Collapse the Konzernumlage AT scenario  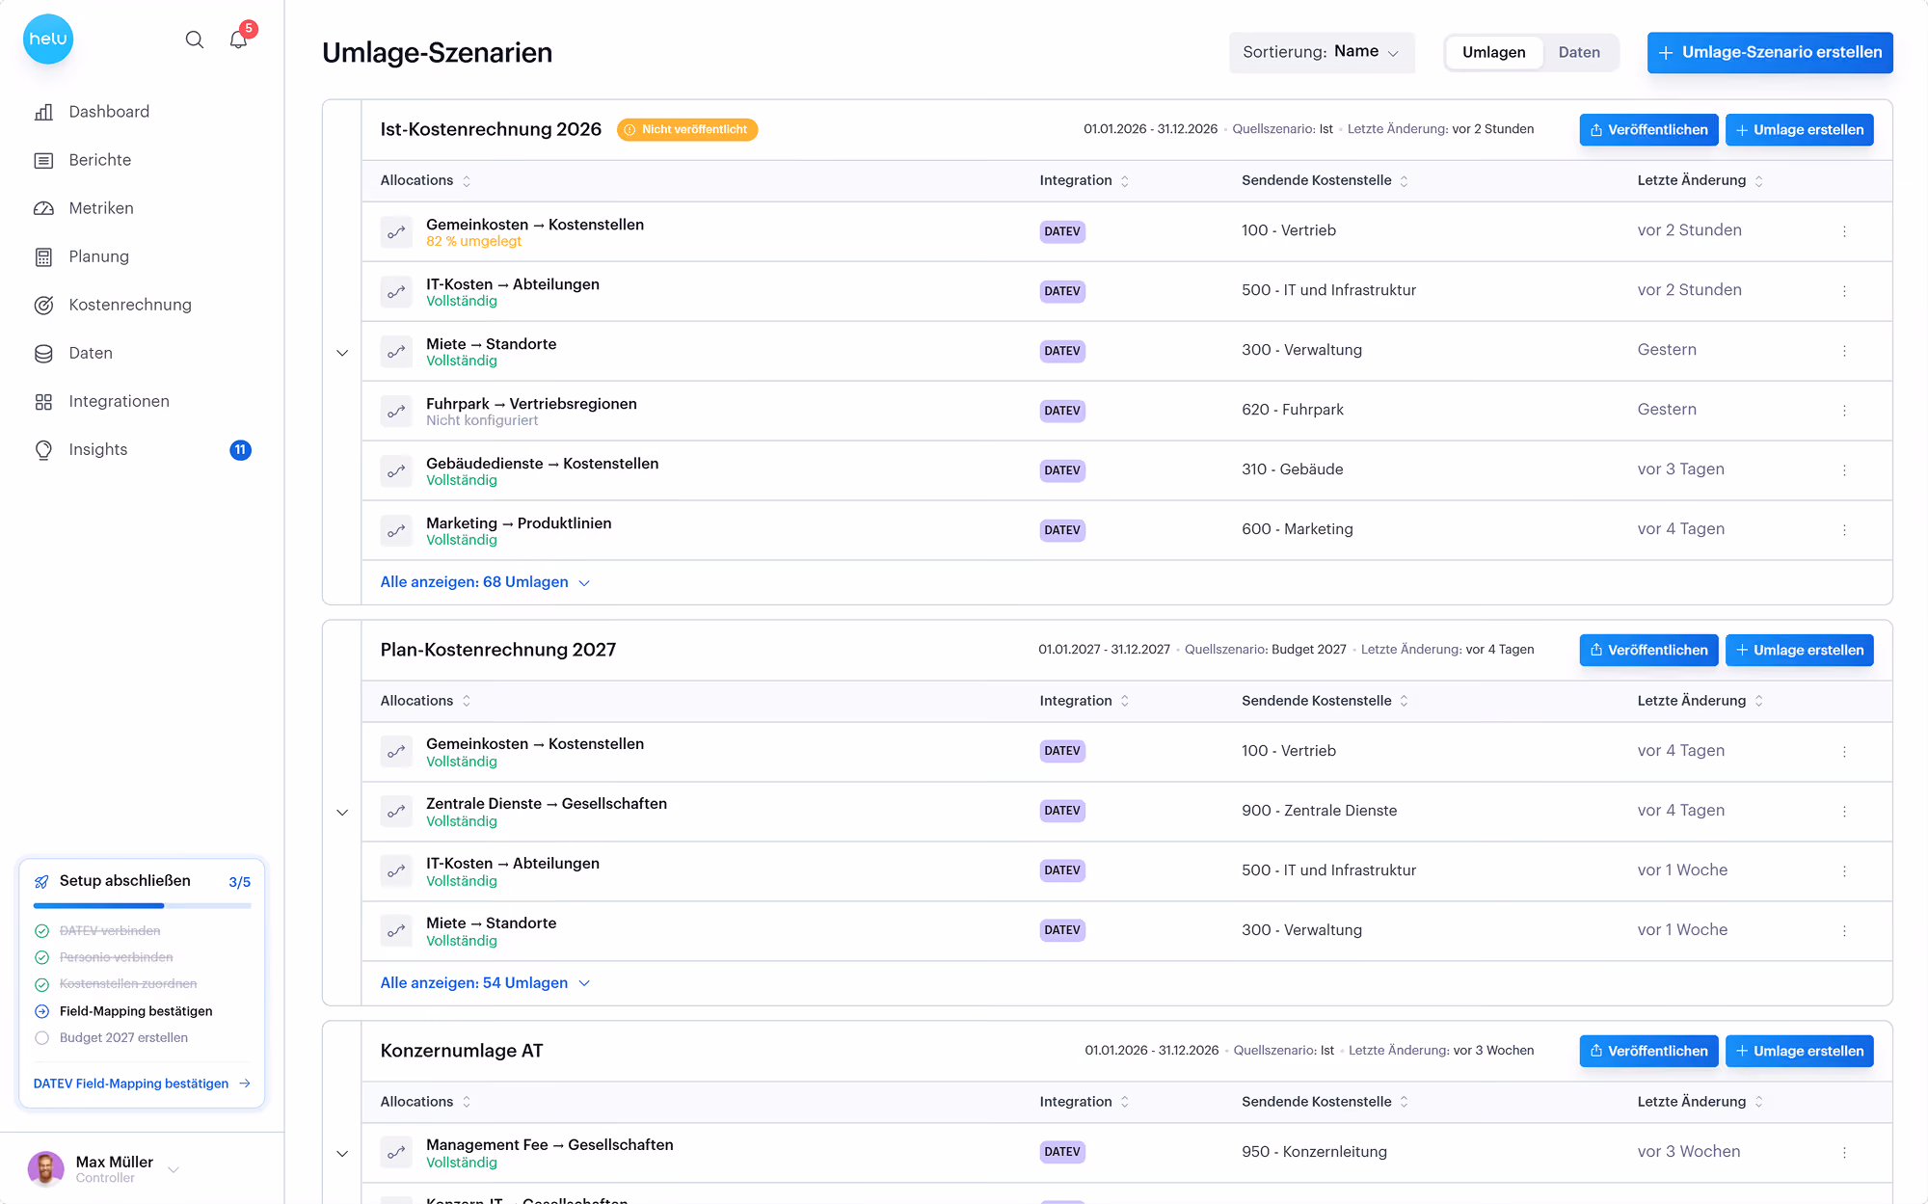342,1154
